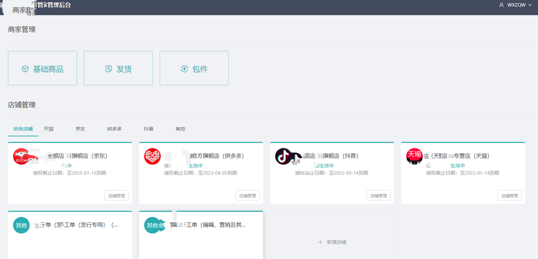Click 店铺管理 button on the 天猫 store card
This screenshot has height=259, width=538.
tap(510, 196)
